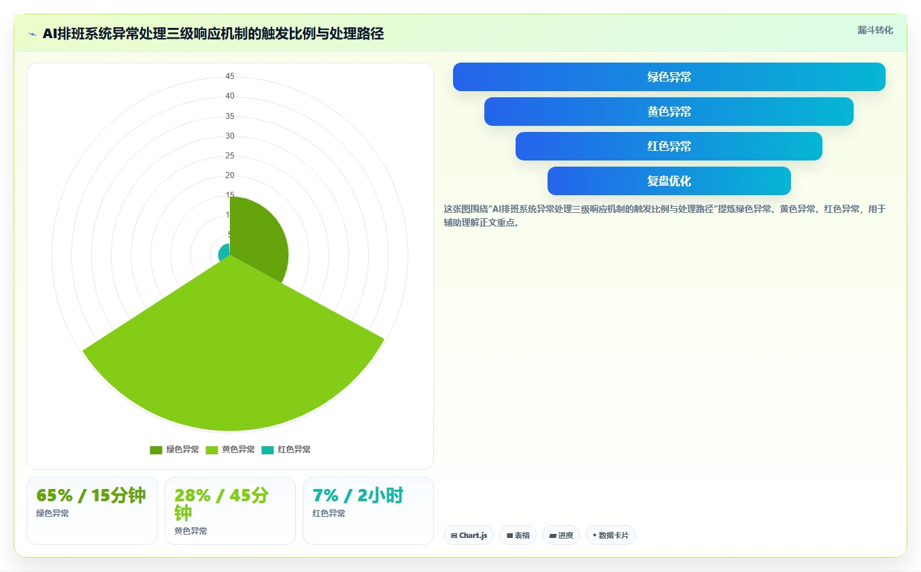
Task: Open the 28% / 45分钟 stat card
Action: click(230, 511)
